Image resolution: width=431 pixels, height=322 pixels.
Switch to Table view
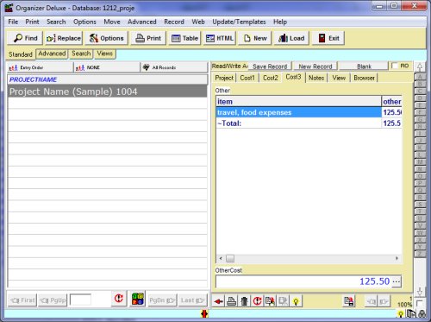coord(184,38)
